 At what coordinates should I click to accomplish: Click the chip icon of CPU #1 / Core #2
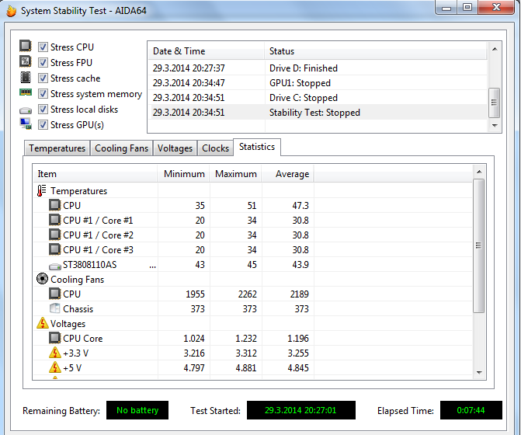click(x=54, y=235)
